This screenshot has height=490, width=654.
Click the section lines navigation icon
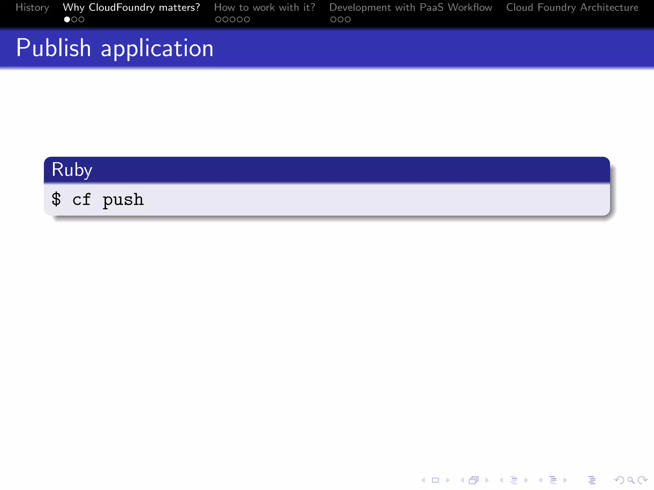click(553, 480)
